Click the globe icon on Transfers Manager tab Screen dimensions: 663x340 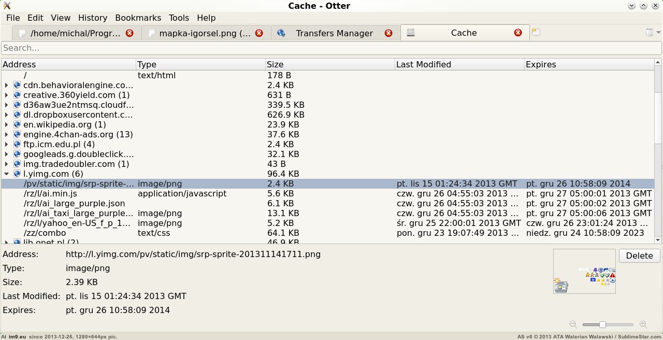[281, 33]
